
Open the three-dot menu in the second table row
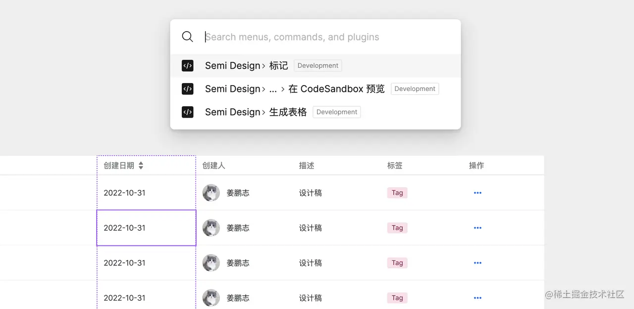[477, 228]
